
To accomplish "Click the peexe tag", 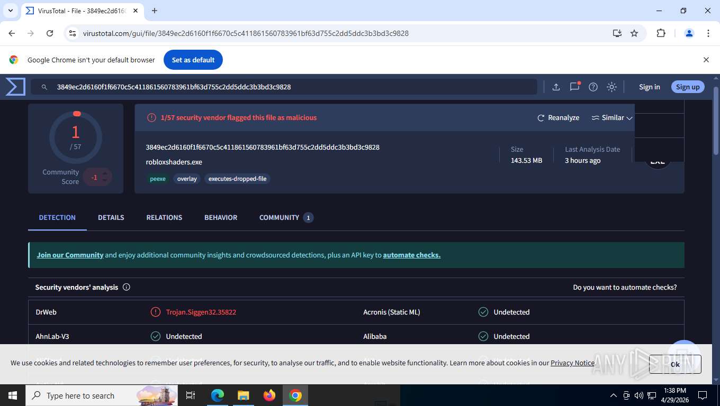I will pos(158,179).
